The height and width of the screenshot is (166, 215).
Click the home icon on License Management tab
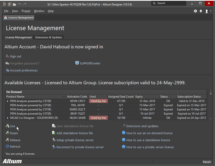point(6,18)
